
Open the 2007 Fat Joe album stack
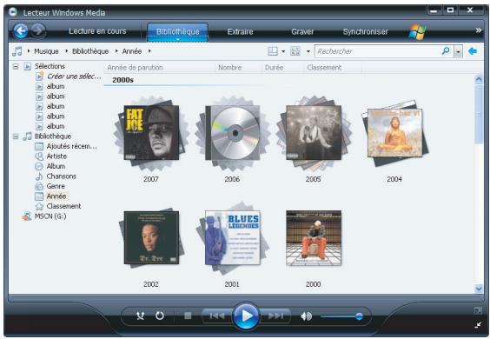click(x=151, y=133)
